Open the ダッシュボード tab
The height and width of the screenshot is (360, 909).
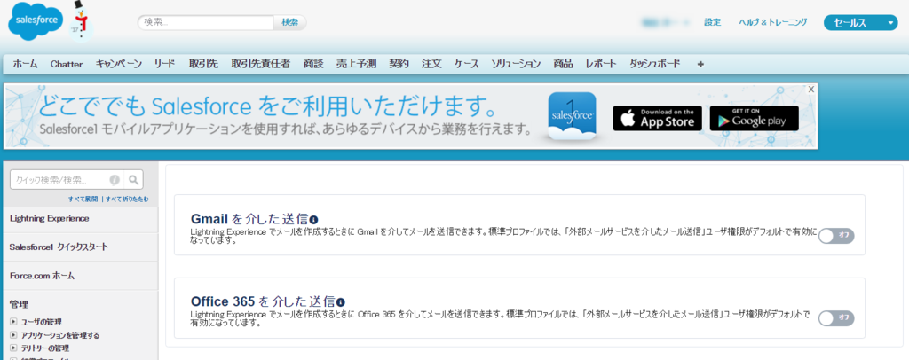[x=654, y=64]
